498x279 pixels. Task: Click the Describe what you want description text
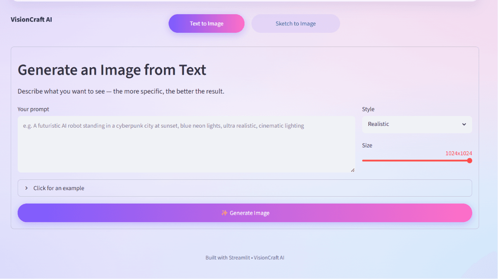click(121, 91)
